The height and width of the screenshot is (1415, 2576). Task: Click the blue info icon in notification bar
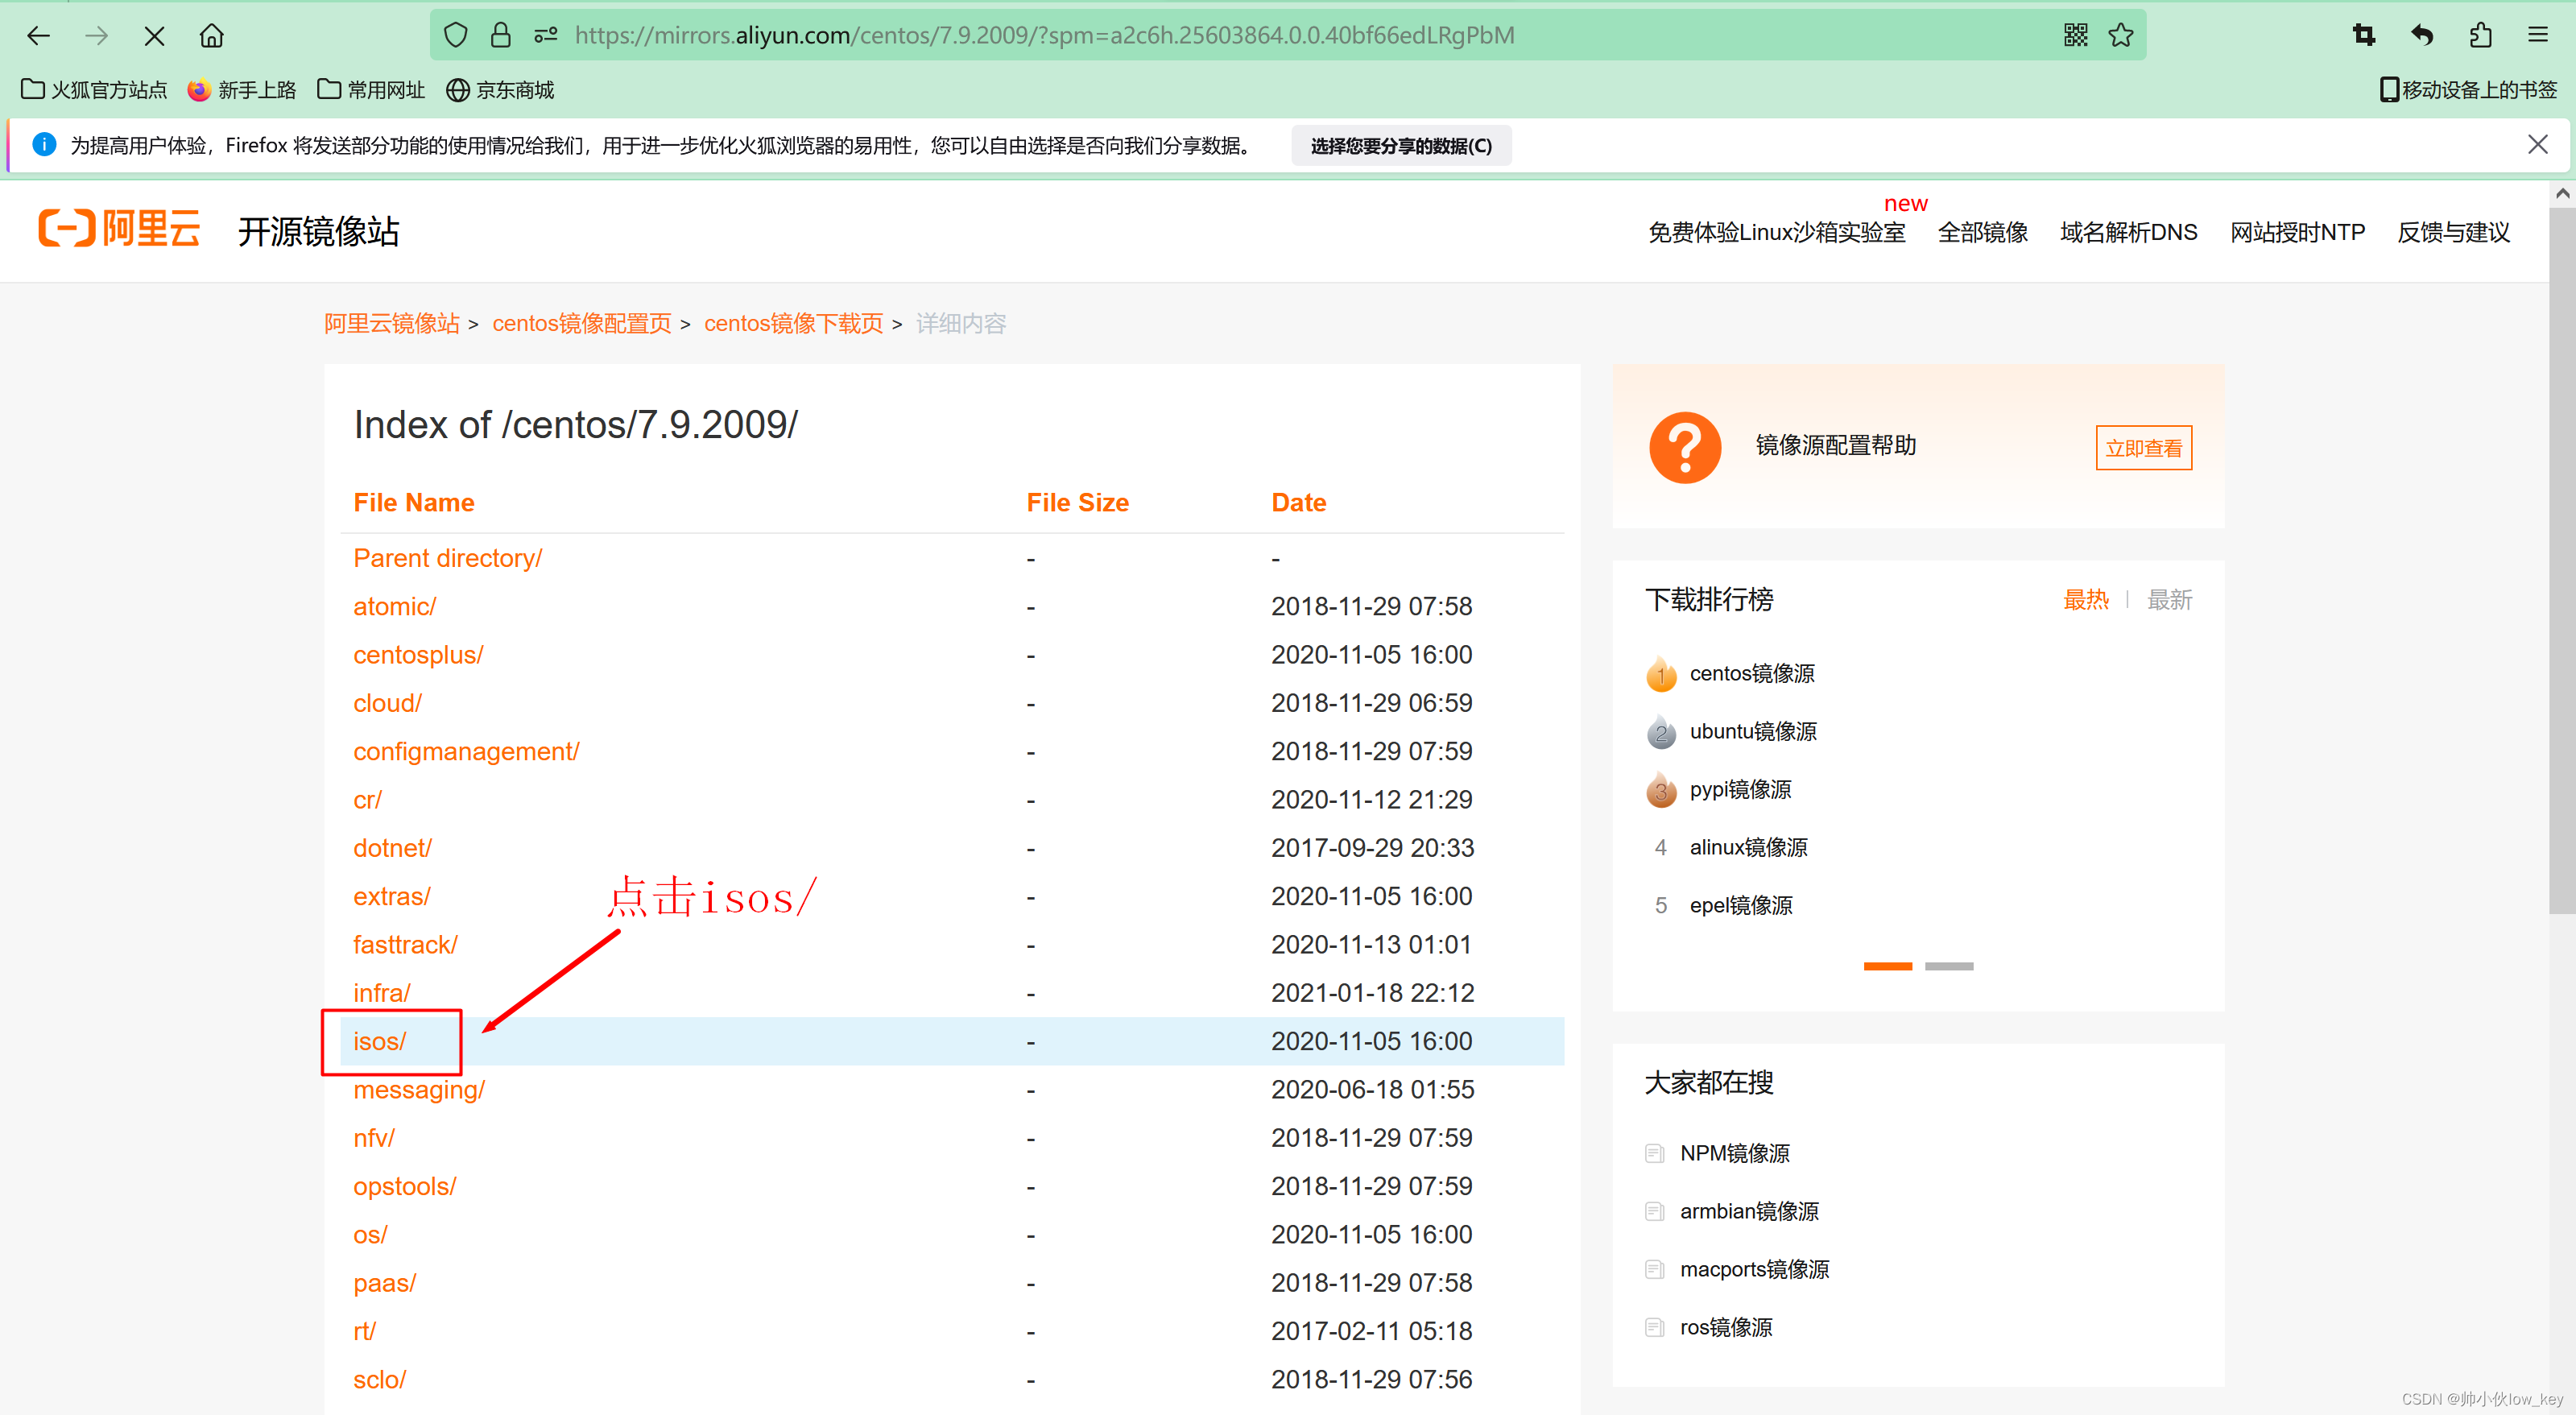[x=44, y=145]
